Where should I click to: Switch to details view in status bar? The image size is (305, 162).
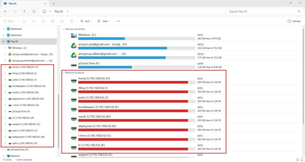298,160
